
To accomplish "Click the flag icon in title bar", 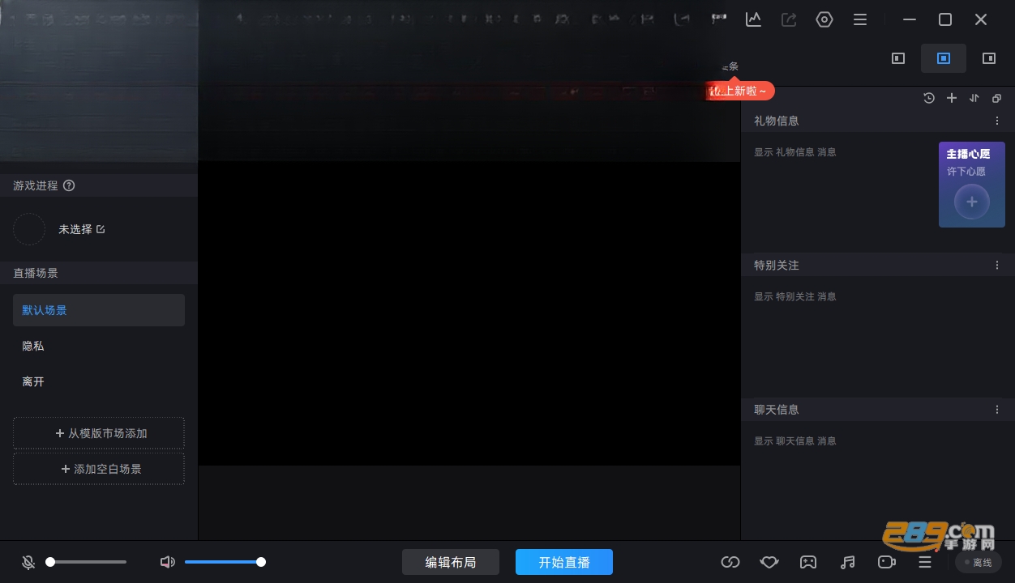I will [x=718, y=19].
